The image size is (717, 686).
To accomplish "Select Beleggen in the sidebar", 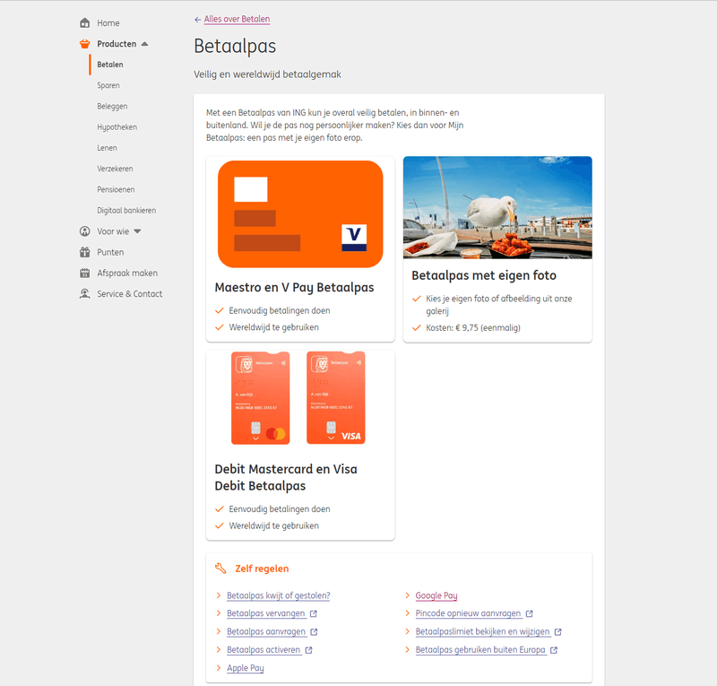I will (112, 106).
